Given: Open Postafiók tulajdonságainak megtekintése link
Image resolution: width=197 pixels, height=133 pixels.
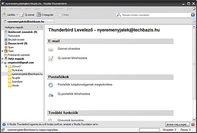Looking at the screenshot, I should pyautogui.click(x=85, y=85).
